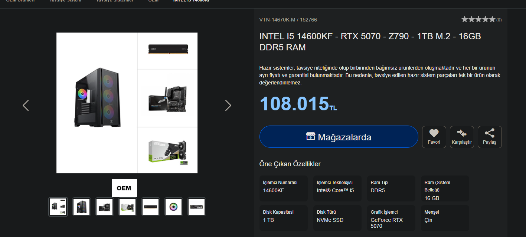Show the previous product image with left arrow
The height and width of the screenshot is (237, 526).
coord(26,106)
